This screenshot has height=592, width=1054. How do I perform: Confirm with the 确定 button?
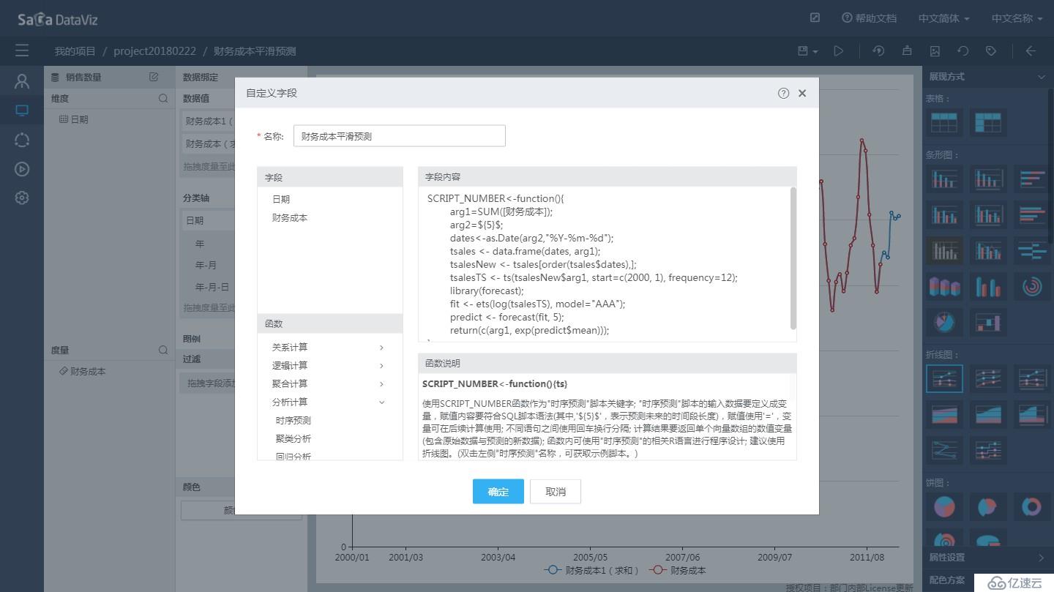(x=498, y=492)
